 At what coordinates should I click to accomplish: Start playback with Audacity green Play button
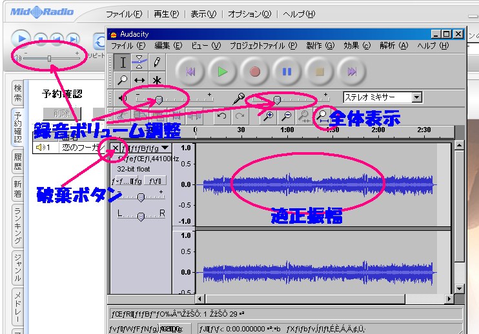tap(222, 72)
